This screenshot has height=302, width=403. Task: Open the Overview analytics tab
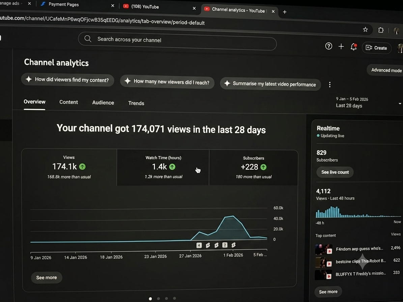(x=34, y=102)
